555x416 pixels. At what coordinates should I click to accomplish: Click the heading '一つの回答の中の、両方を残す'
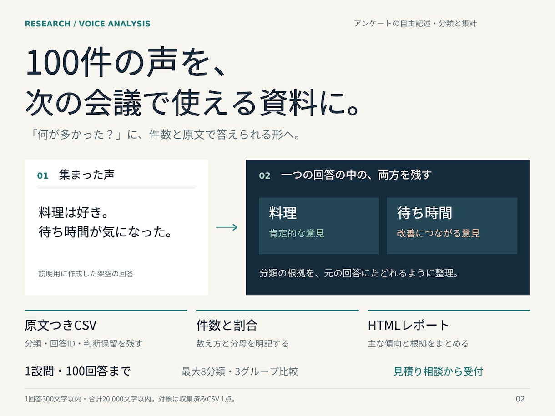coord(356,175)
